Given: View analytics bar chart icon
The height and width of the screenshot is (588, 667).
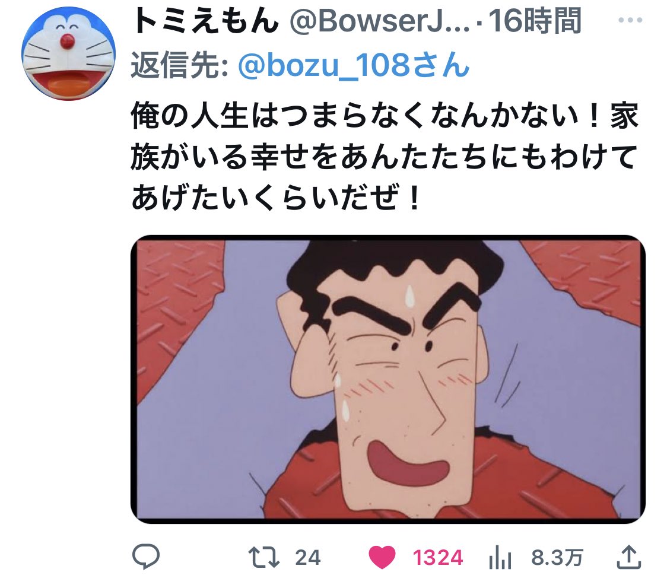Looking at the screenshot, I should (500, 557).
